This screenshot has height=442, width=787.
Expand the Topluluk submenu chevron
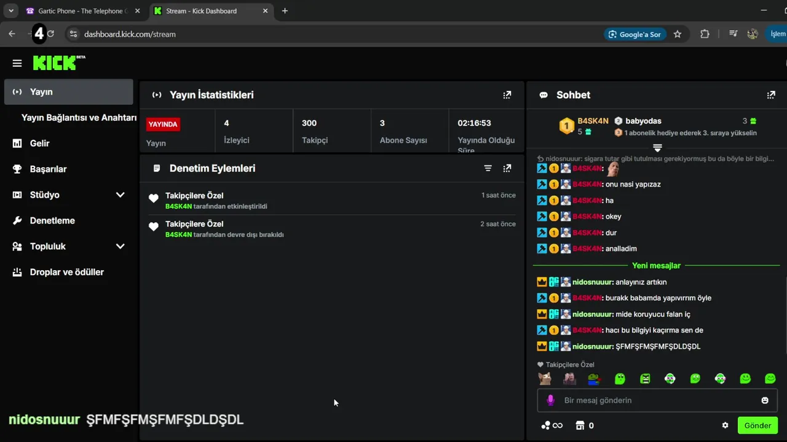120,246
